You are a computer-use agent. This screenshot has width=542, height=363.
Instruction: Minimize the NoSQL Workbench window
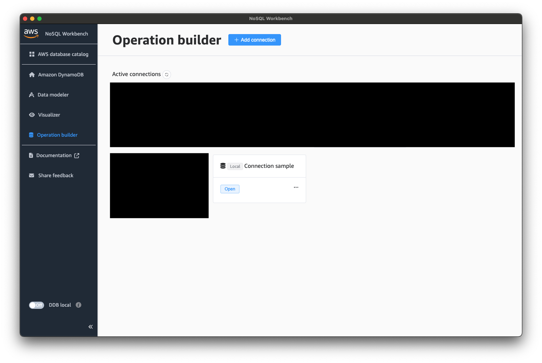coord(32,19)
